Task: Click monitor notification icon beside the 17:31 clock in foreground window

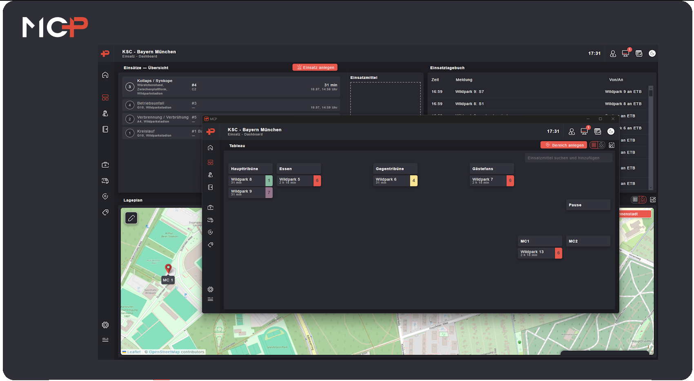Action: tap(584, 131)
